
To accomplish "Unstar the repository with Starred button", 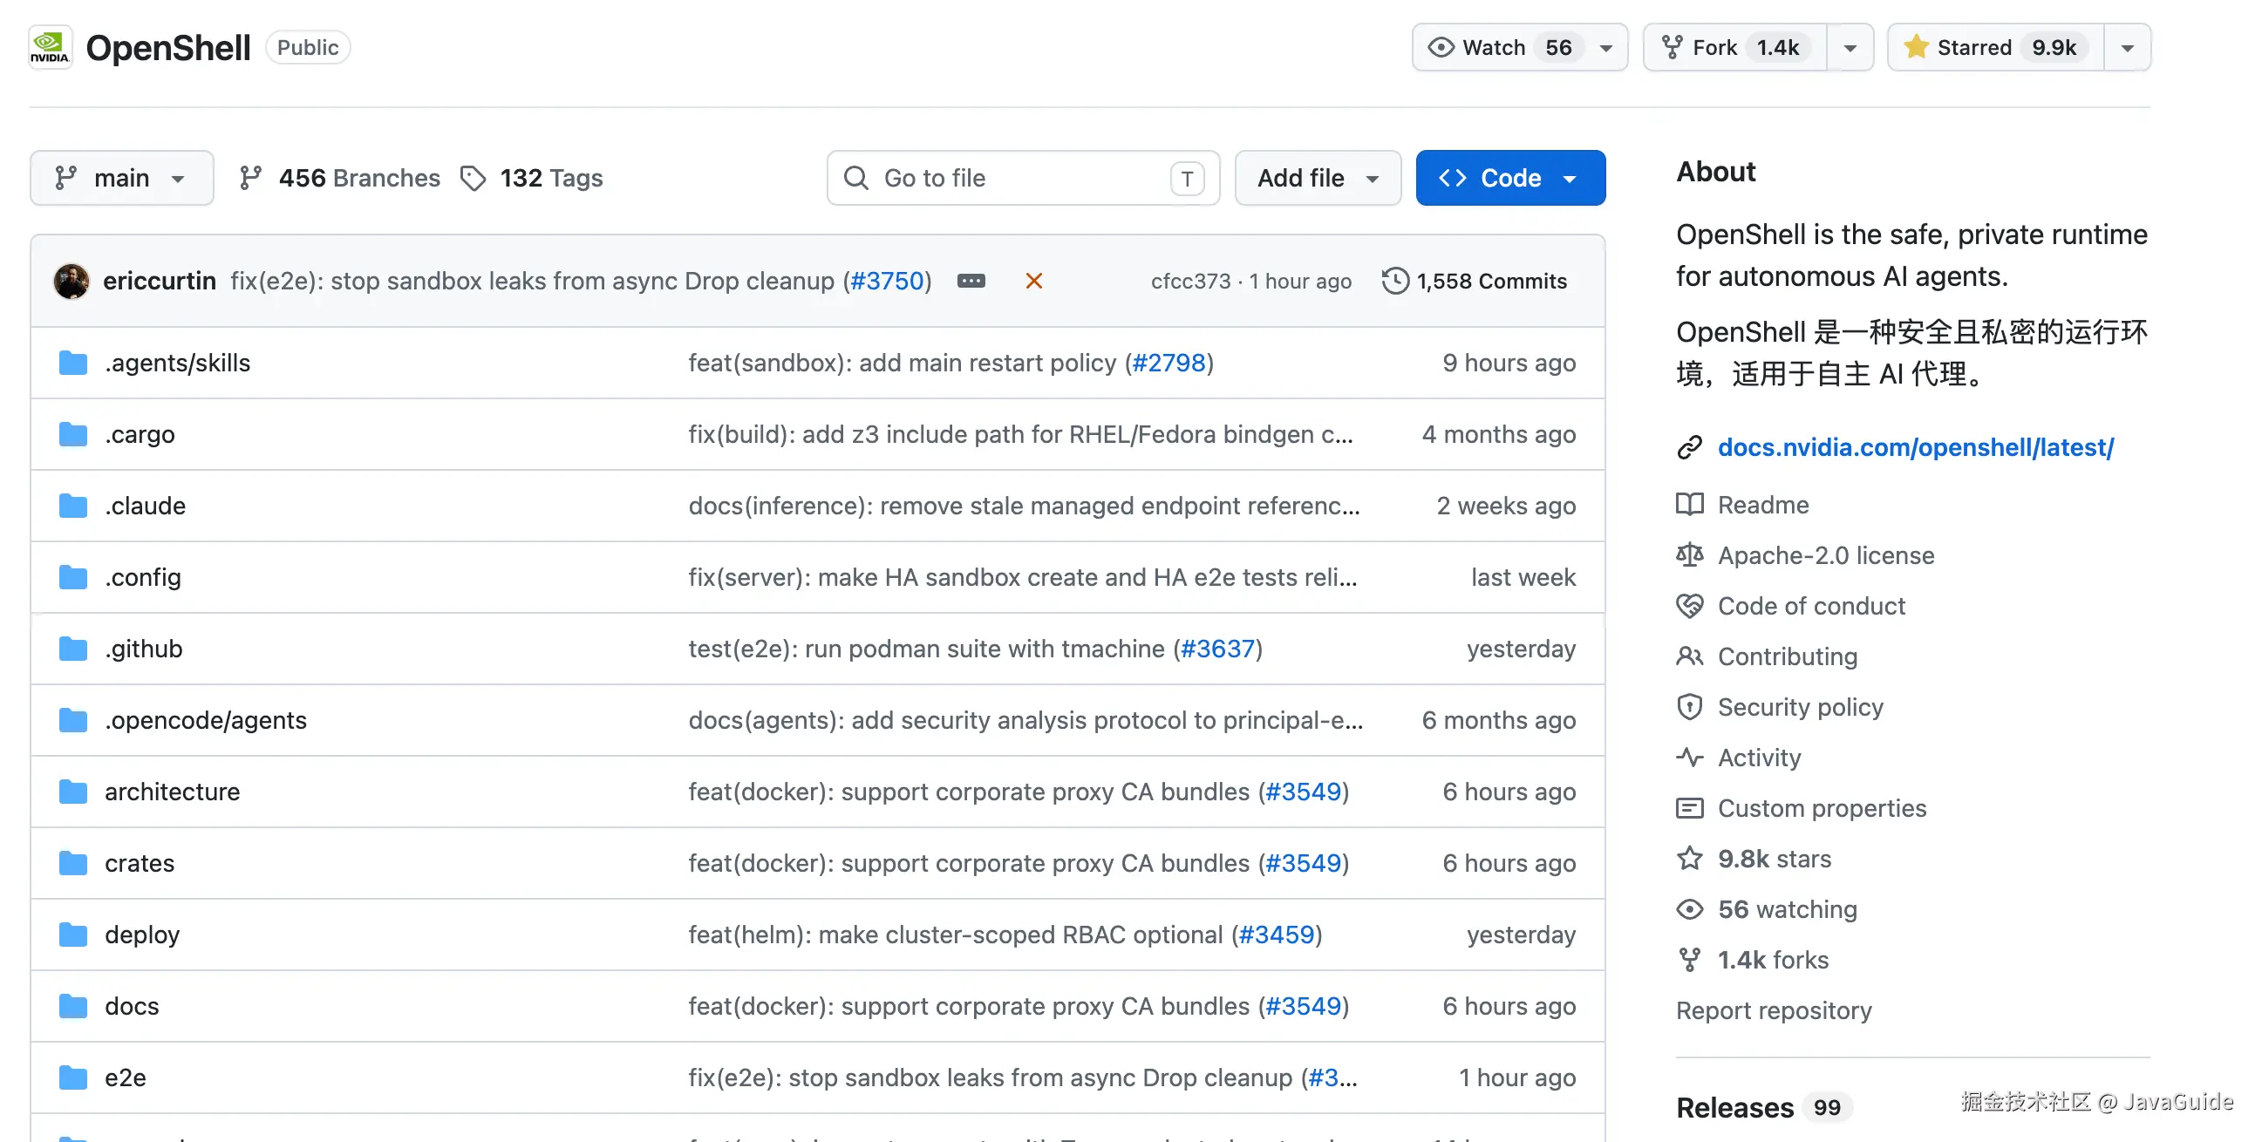I will point(1996,47).
